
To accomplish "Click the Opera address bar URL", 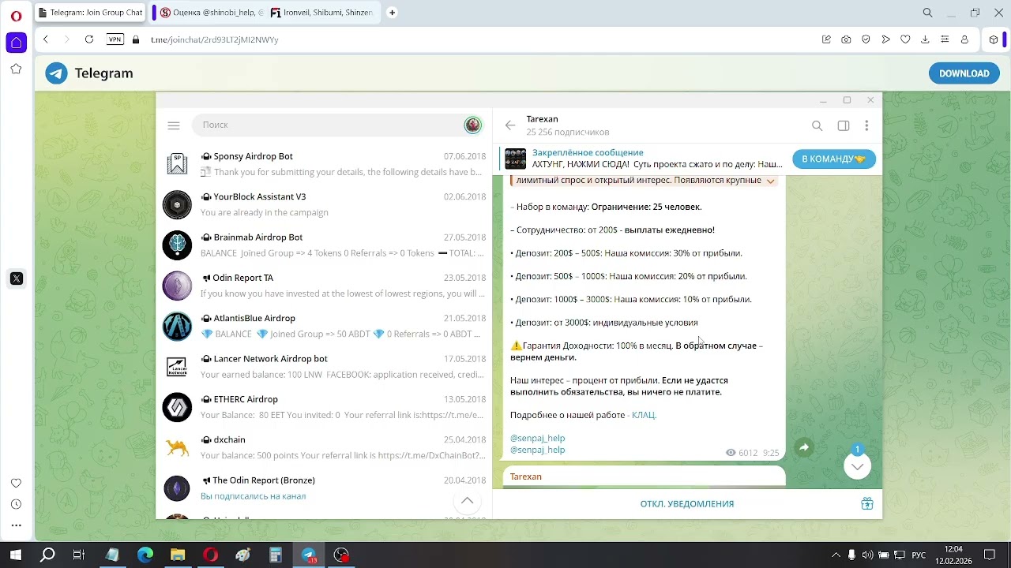I will click(215, 39).
